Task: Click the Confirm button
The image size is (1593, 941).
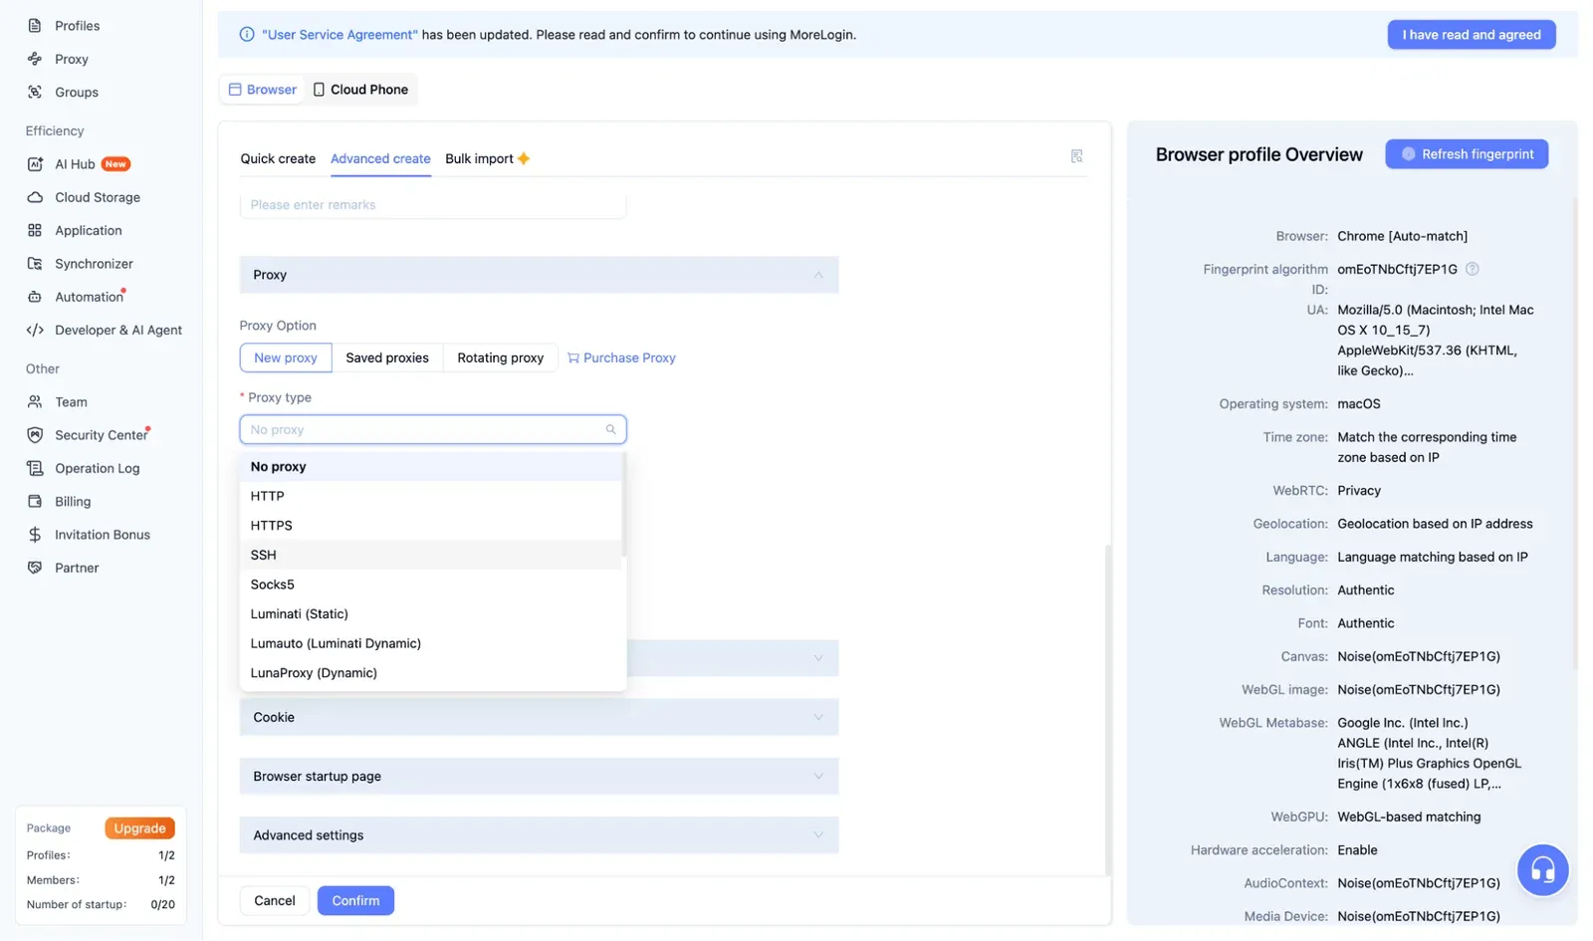Action: pos(355,900)
